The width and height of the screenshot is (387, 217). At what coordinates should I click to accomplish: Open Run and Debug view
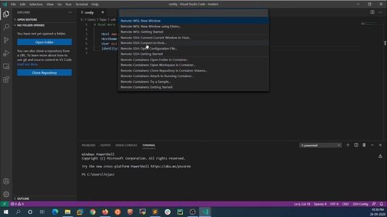pos(6,53)
